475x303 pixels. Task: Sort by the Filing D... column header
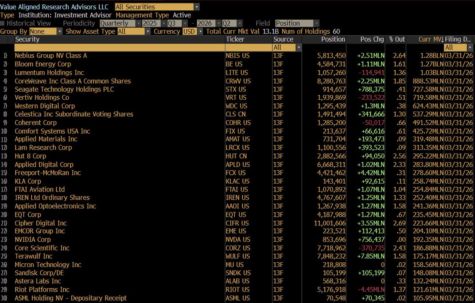[458, 39]
